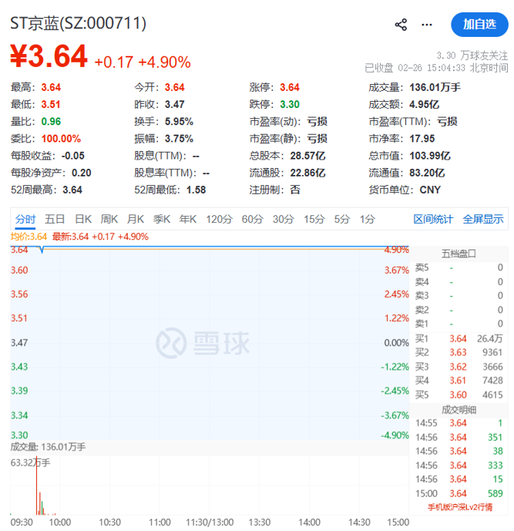Image resolution: width=514 pixels, height=531 pixels.
Task: Open the 周K chart view
Action: pos(109,220)
